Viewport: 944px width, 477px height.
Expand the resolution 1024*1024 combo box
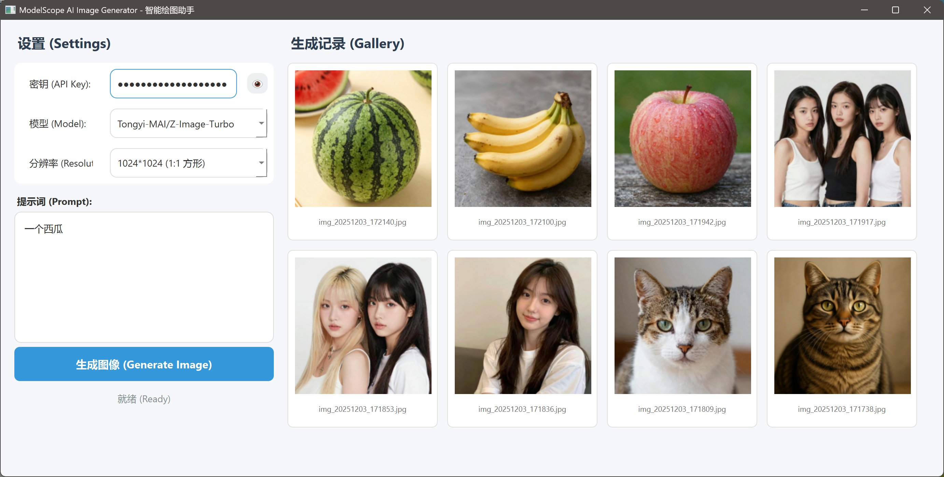(188, 163)
